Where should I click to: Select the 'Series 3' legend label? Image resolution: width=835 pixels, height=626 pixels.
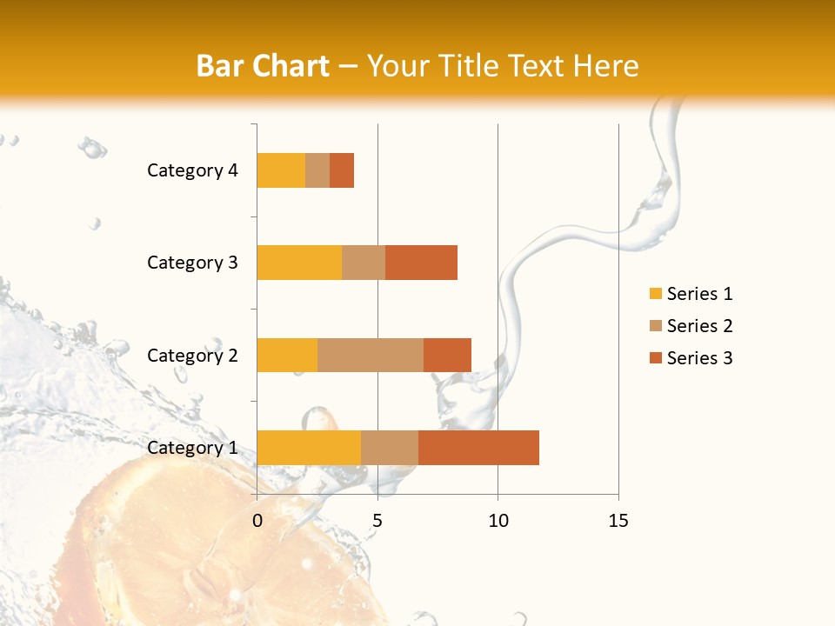[x=699, y=358]
